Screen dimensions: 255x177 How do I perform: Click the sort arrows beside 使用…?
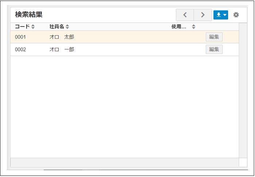tap(193, 27)
